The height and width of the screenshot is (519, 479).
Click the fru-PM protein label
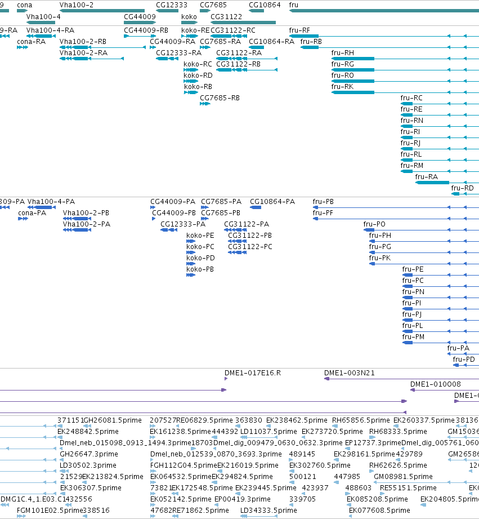[413, 336]
